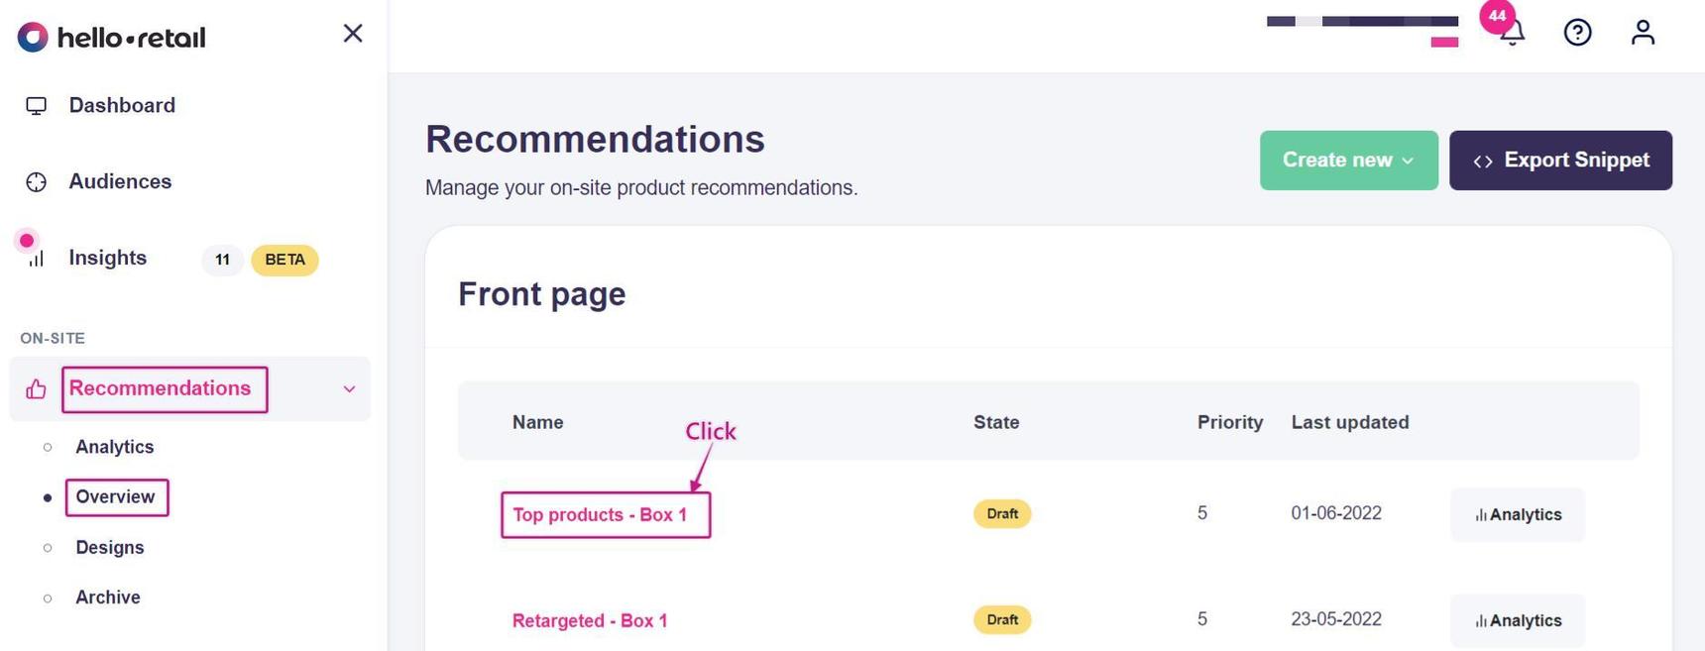Open the notifications bell
Screen dimensions: 1705x651
click(1513, 33)
